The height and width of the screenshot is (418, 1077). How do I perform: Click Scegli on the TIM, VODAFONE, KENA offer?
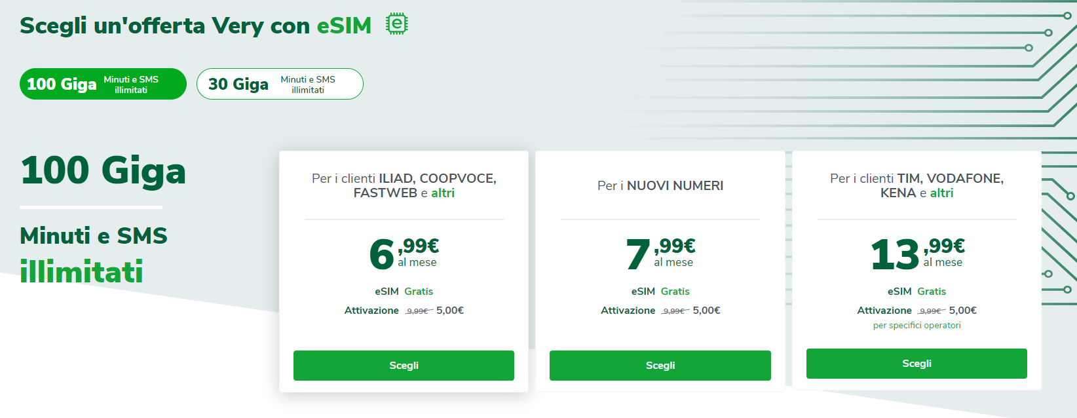916,363
